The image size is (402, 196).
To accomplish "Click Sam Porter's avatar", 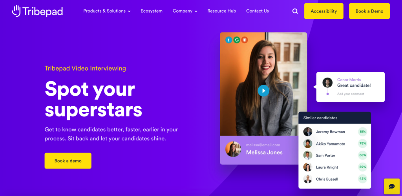I will point(308,155).
